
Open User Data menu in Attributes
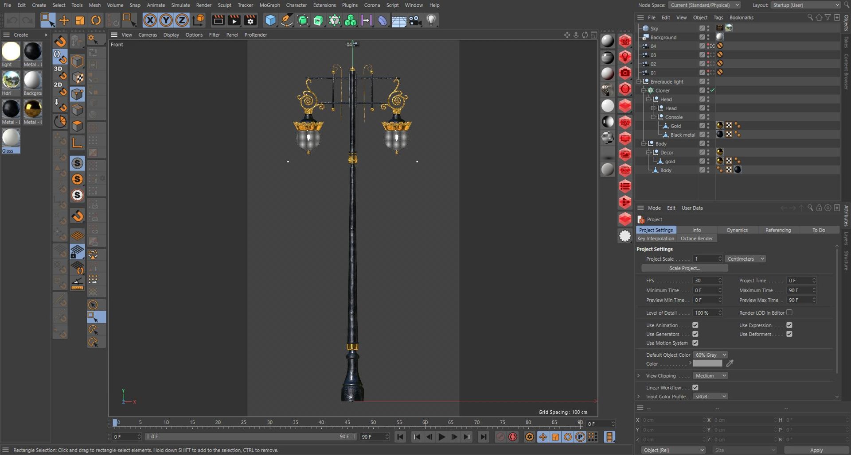pyautogui.click(x=692, y=208)
